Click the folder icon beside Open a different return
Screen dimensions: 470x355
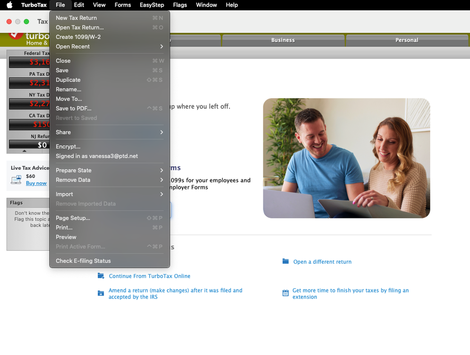(286, 261)
